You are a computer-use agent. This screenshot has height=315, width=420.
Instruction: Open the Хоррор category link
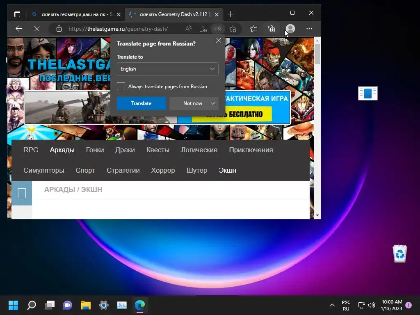click(x=163, y=170)
